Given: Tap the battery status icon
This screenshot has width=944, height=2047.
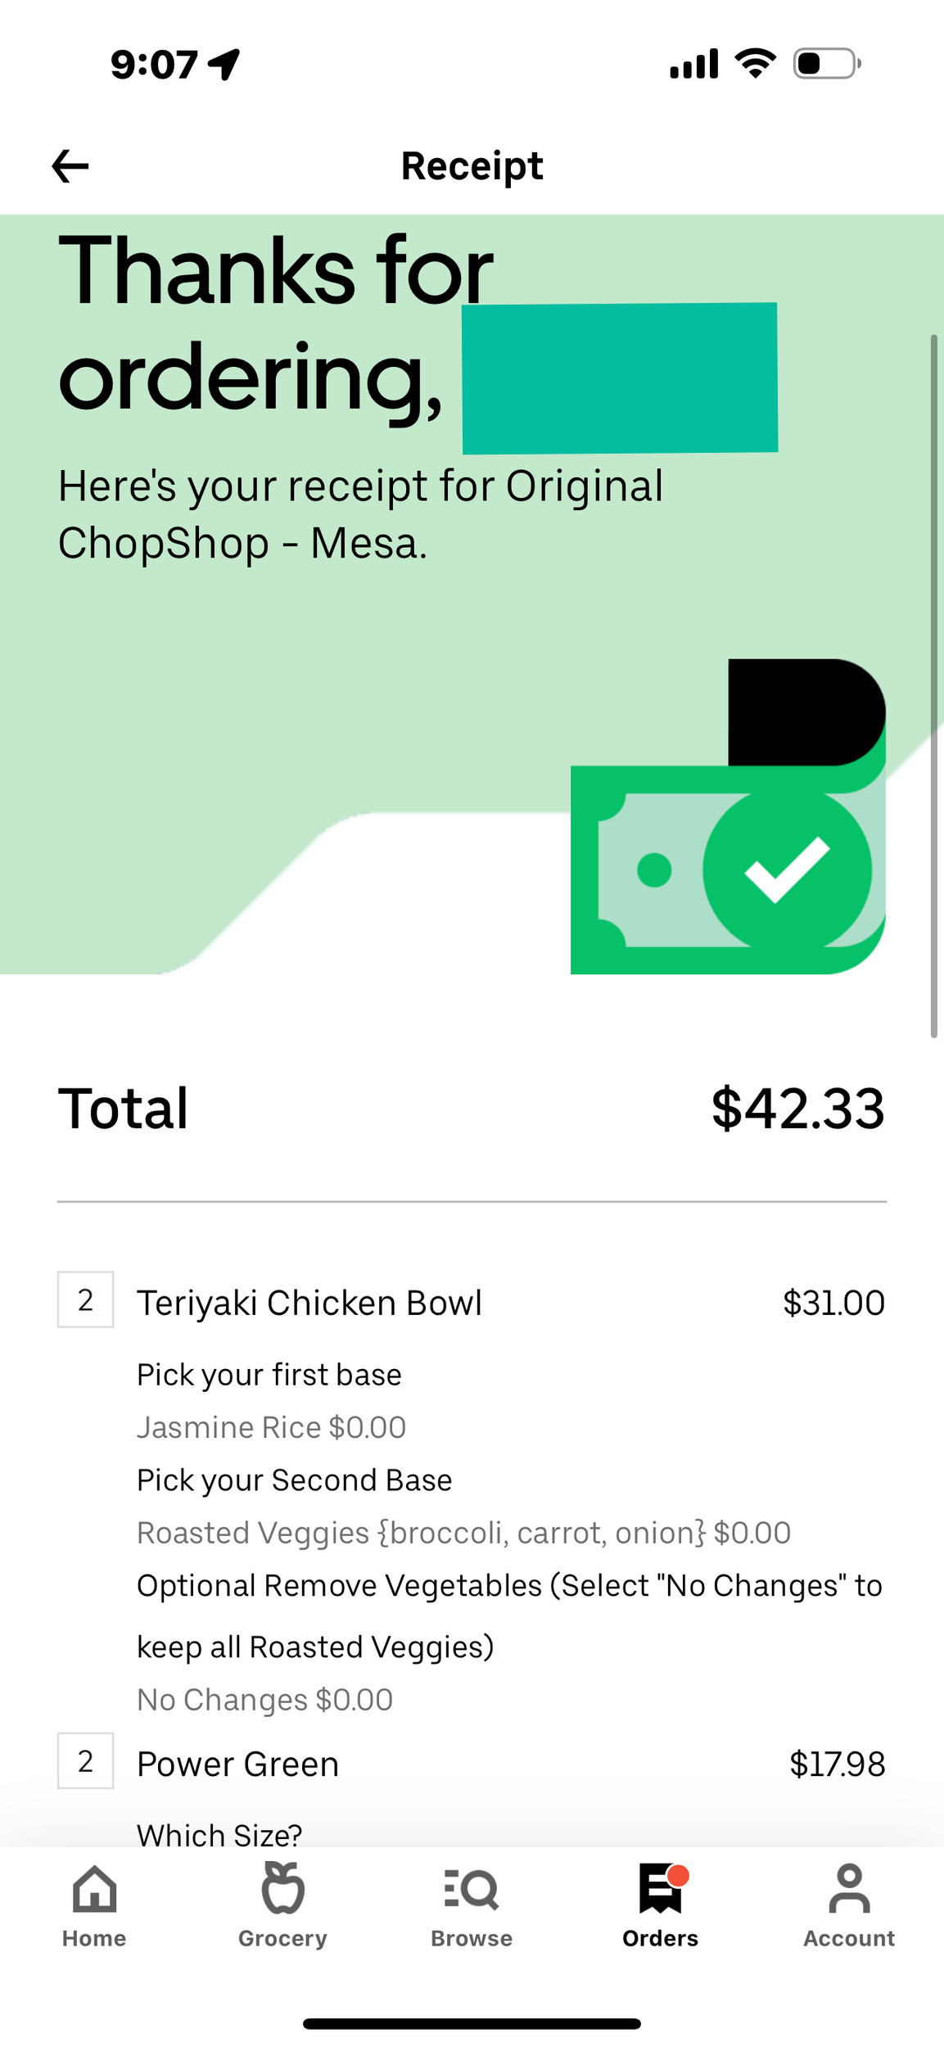Looking at the screenshot, I should [826, 64].
